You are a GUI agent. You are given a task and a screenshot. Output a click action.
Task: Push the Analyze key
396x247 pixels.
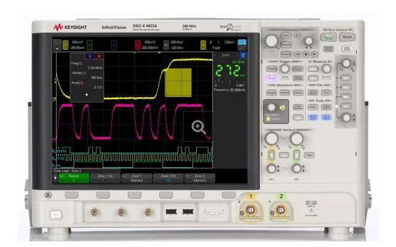(271, 93)
